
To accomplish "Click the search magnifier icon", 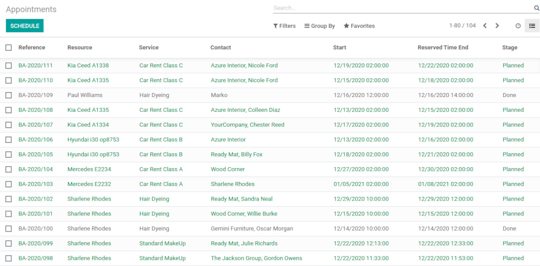I will pyautogui.click(x=536, y=8).
